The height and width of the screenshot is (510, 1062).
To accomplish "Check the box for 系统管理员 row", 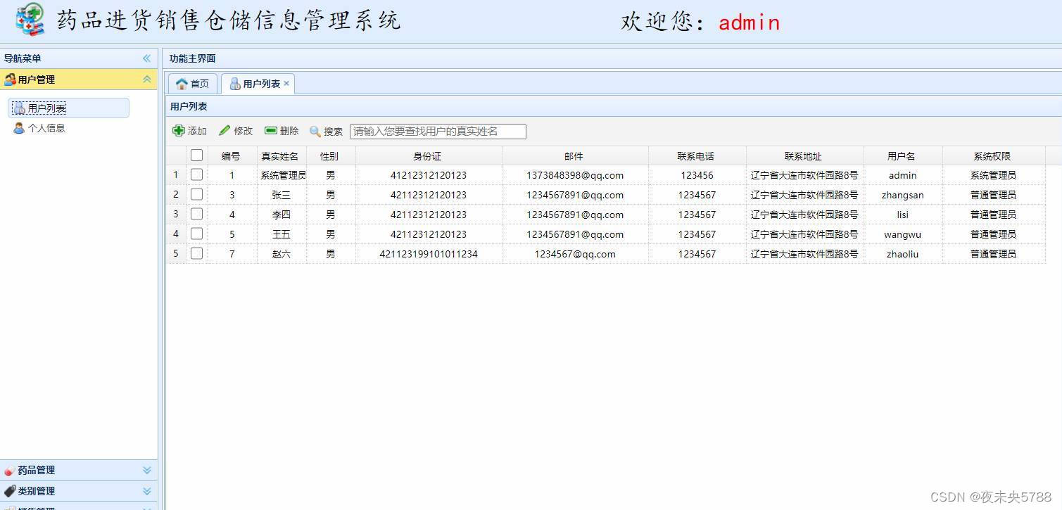I will click(x=196, y=174).
